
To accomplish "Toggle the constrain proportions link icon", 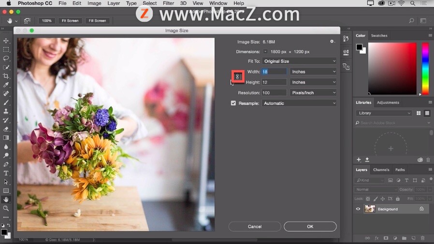I will click(237, 77).
